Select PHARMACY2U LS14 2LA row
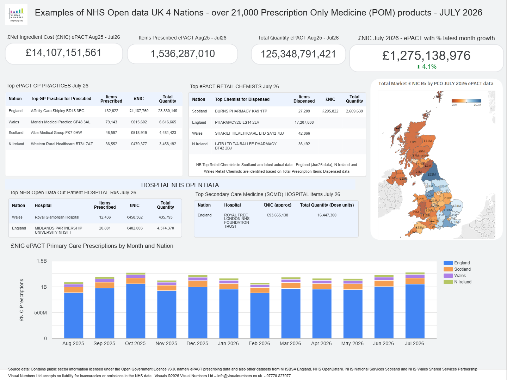The height and width of the screenshot is (380, 507). tap(277, 122)
